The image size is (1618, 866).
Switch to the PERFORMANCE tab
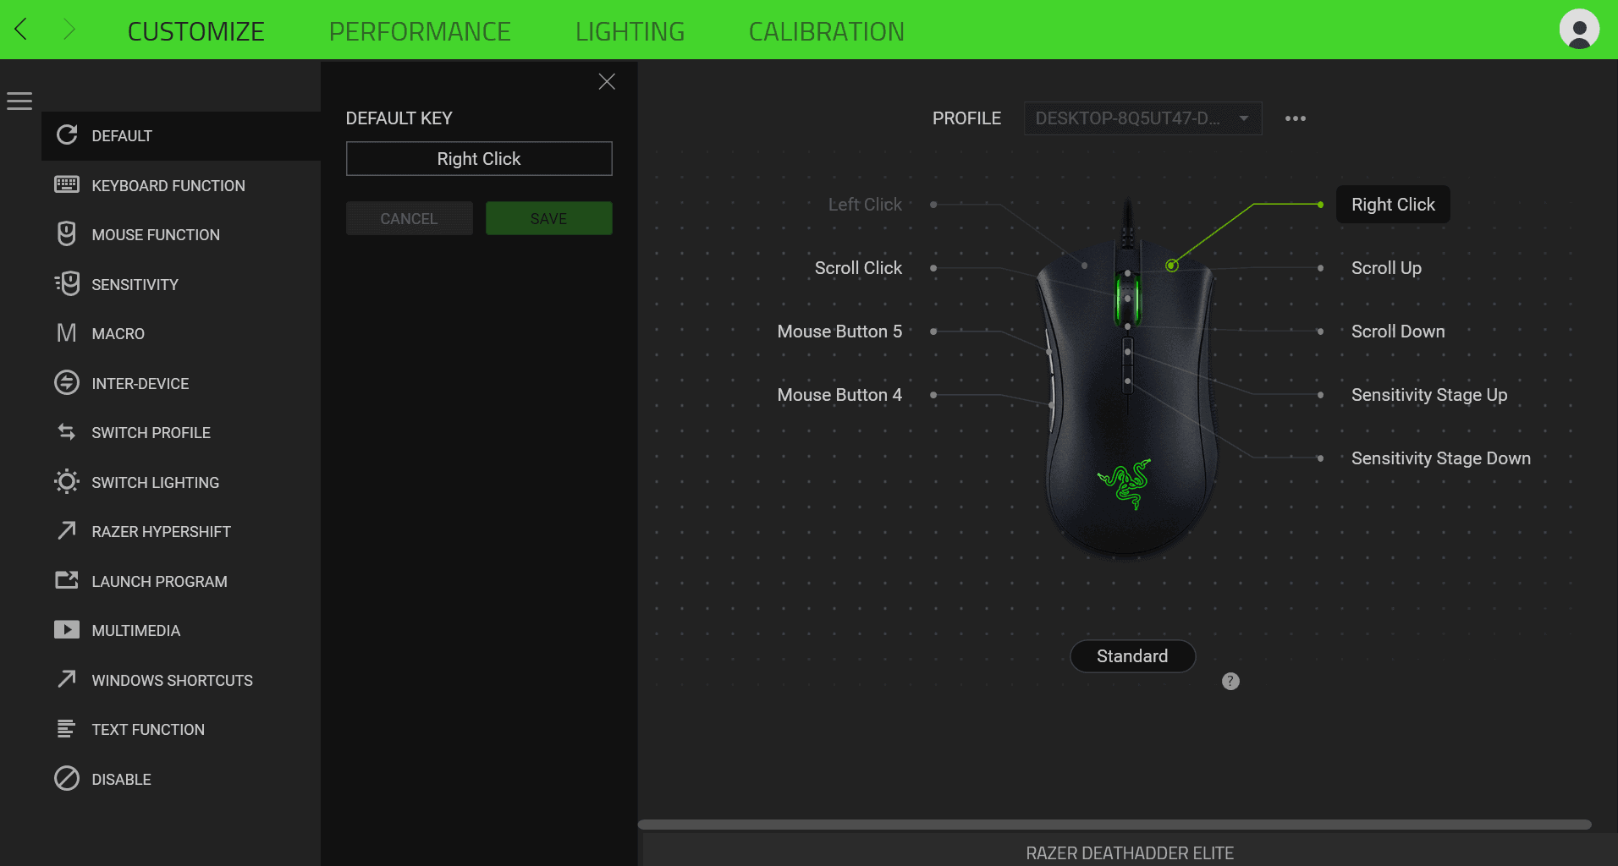click(420, 31)
